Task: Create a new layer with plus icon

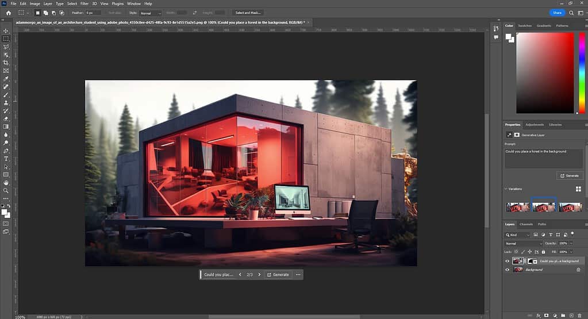Action: pyautogui.click(x=571, y=316)
